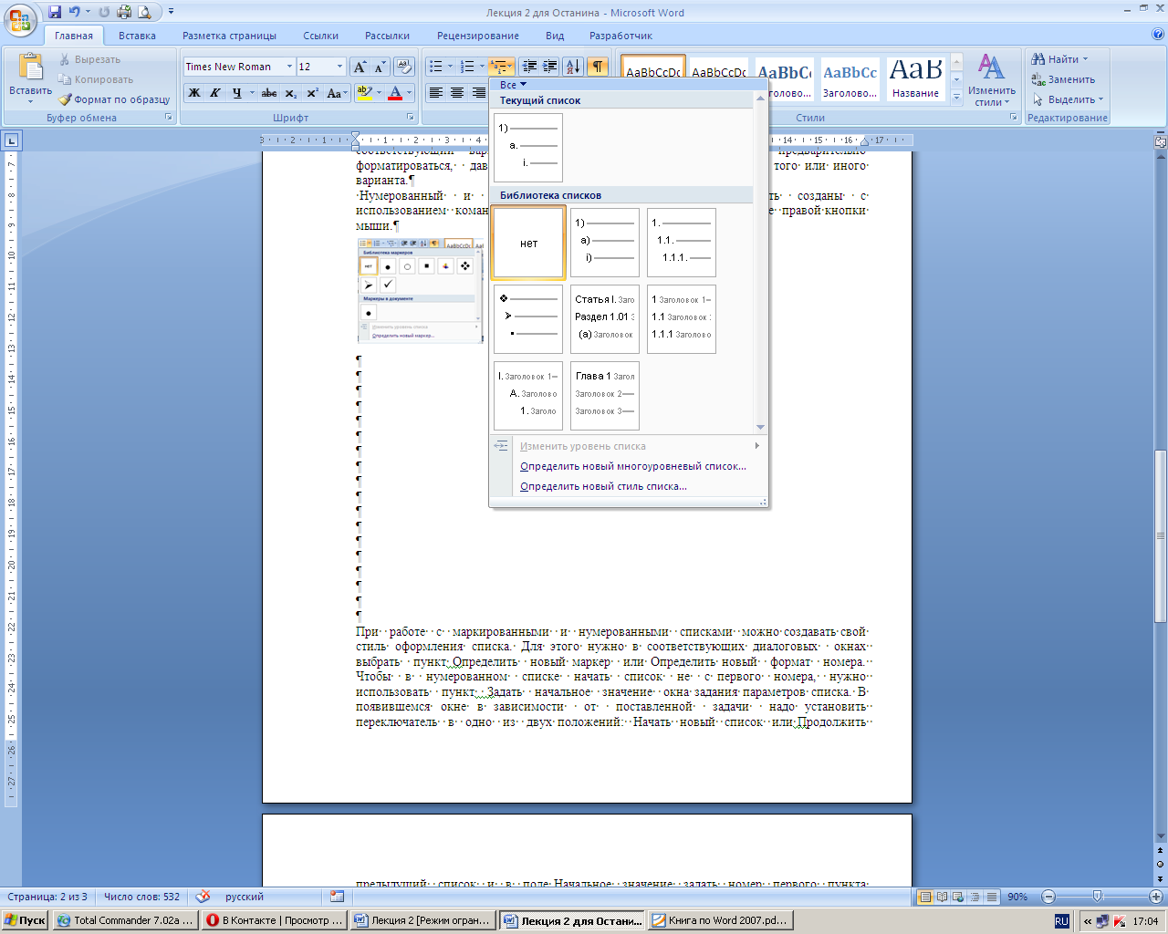Increase the paragraph indent
This screenshot has height=934, width=1168.
click(549, 67)
